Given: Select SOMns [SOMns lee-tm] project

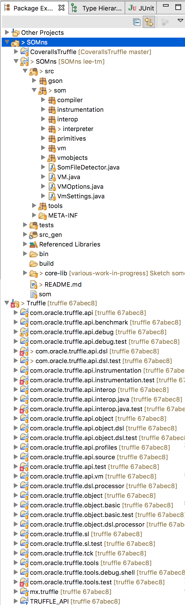Looking at the screenshot, I should coord(67,61).
